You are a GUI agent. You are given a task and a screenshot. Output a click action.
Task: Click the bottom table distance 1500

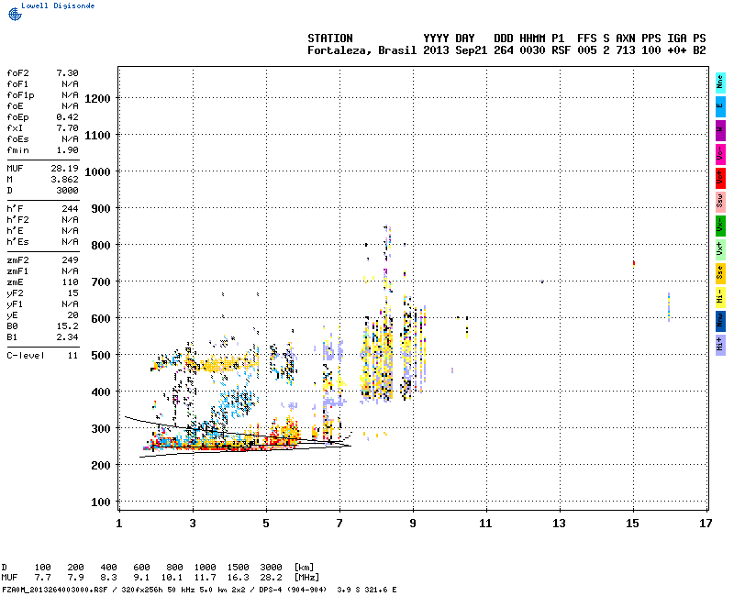[238, 567]
